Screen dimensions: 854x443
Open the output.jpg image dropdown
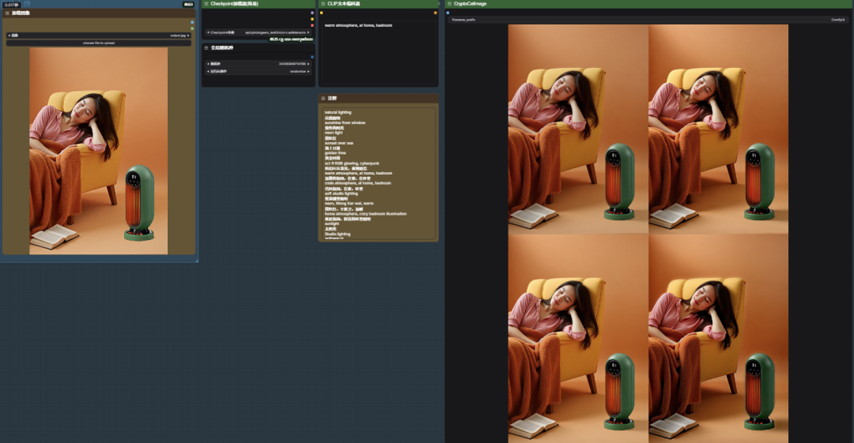pyautogui.click(x=99, y=36)
